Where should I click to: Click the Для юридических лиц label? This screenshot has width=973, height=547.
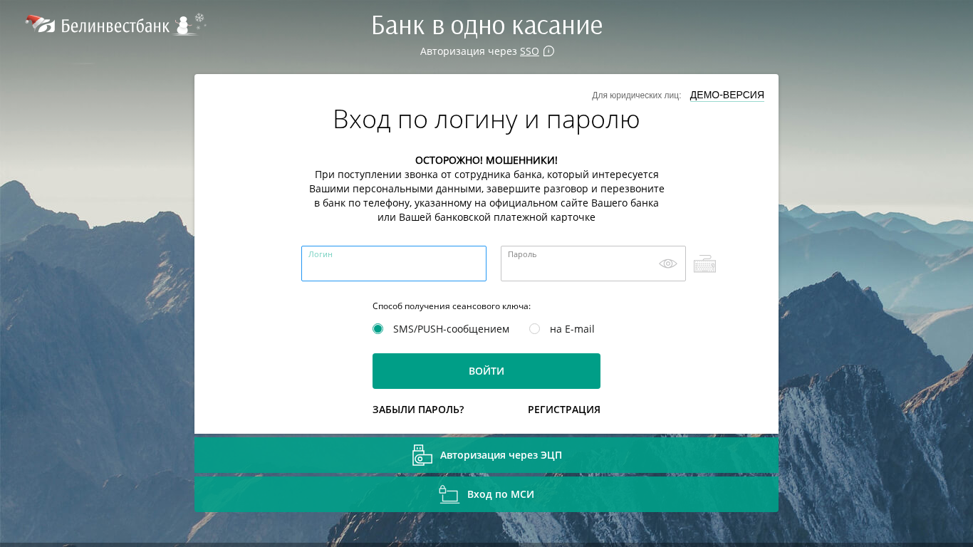[636, 95]
